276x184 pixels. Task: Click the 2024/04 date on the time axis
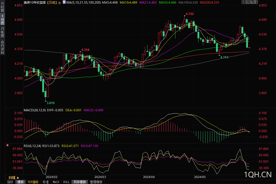coord(149,177)
